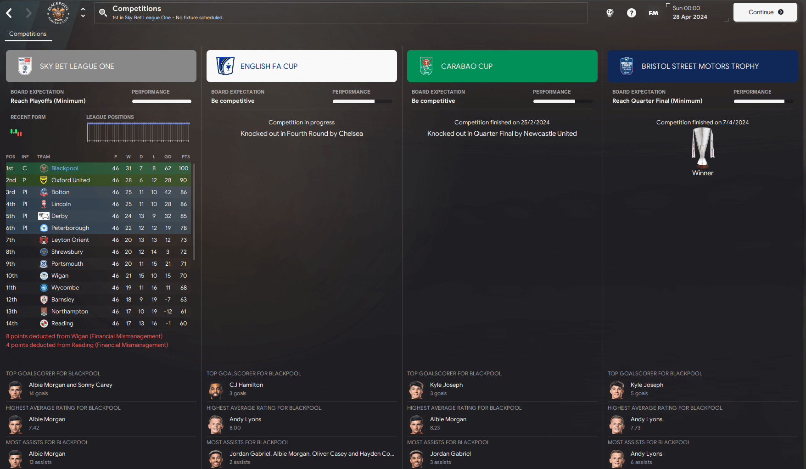Open the Sky Bet League One header
Screen dimensions: 806x469
click(101, 66)
